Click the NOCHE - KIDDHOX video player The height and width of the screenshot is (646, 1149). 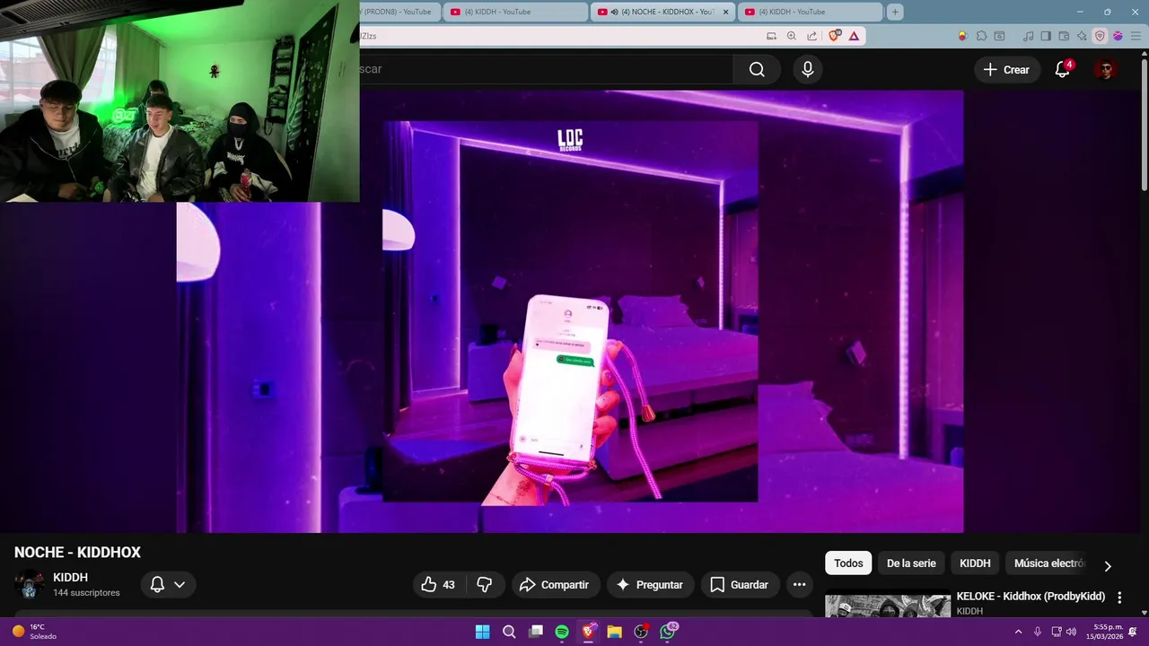(570, 311)
